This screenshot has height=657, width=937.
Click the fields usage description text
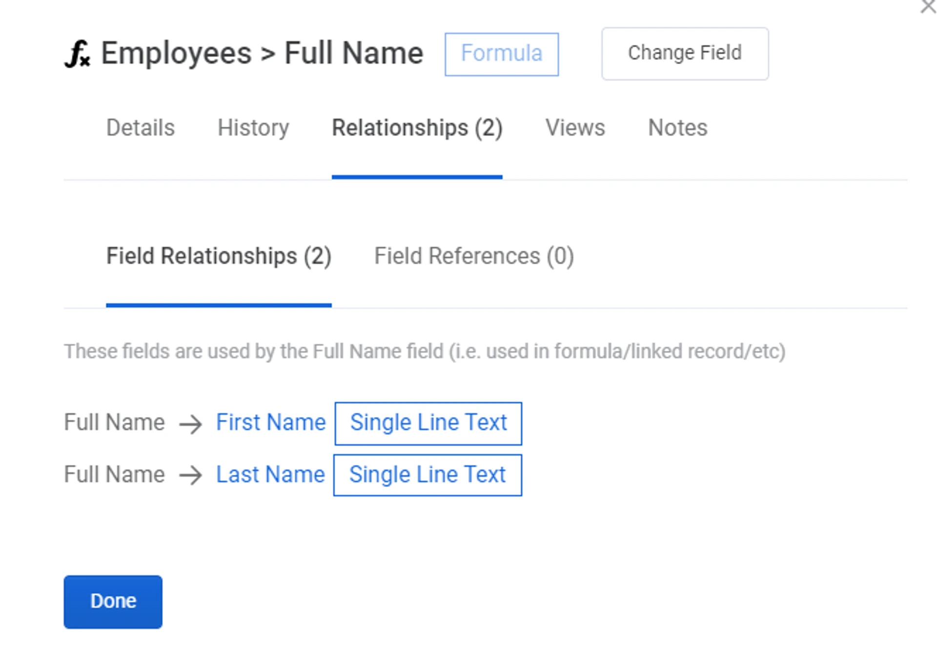424,351
